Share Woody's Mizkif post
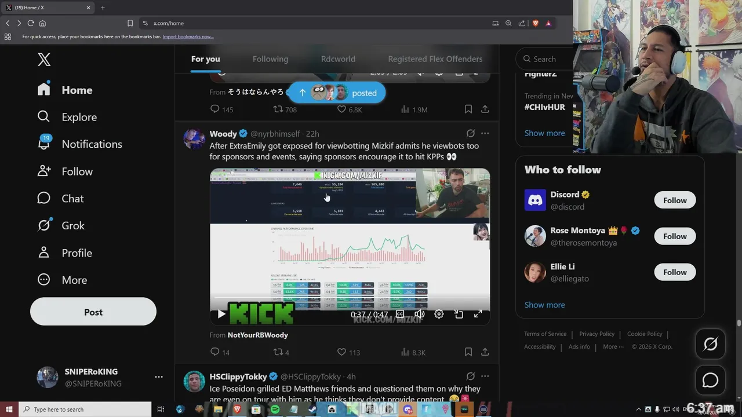 (485, 352)
